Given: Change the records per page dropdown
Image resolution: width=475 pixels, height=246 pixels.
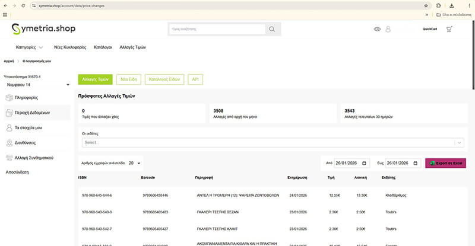Looking at the screenshot, I should point(134,162).
